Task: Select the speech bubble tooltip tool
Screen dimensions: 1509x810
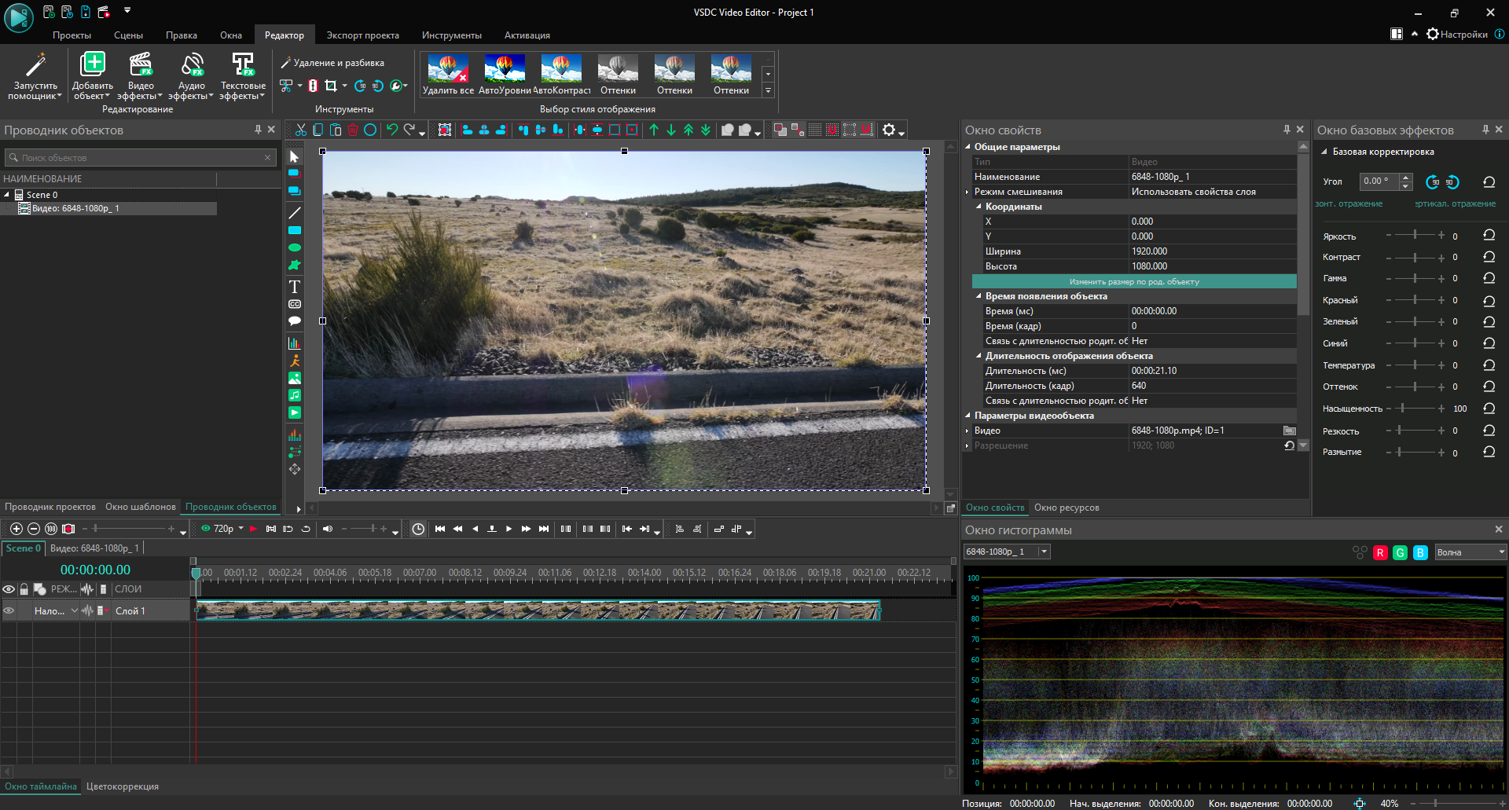Action: pos(295,321)
